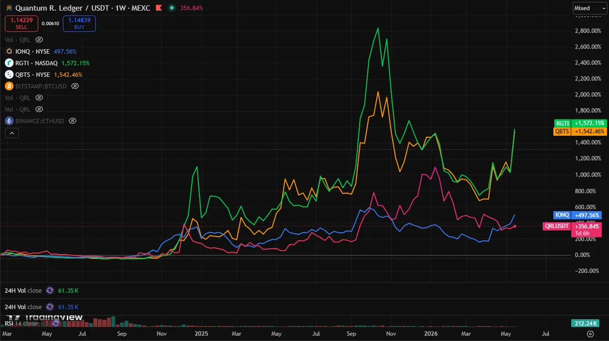Image resolution: width=609 pixels, height=341 pixels.
Task: Click the QBTS dotted logo icon
Action: point(9,74)
